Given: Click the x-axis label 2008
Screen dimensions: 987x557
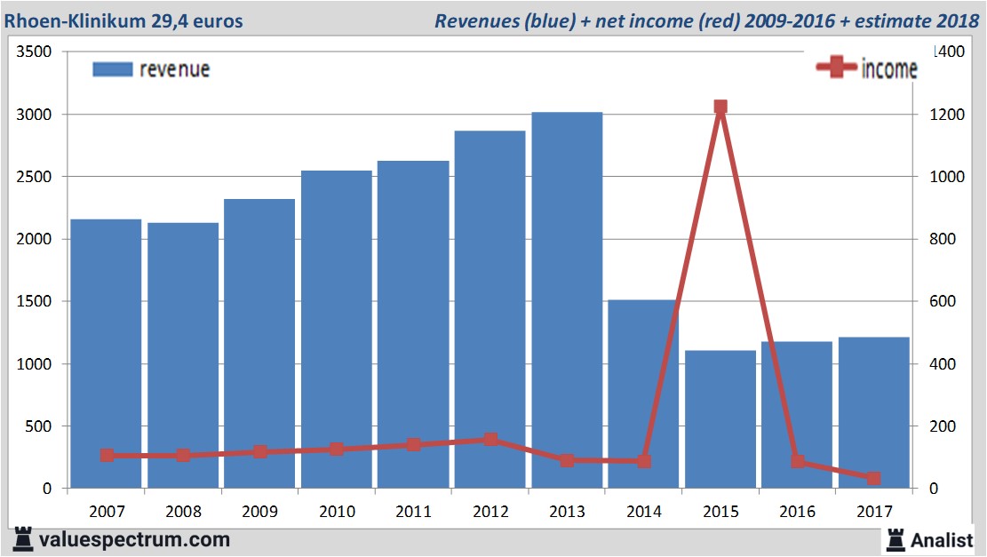Looking at the screenshot, I should tap(183, 511).
